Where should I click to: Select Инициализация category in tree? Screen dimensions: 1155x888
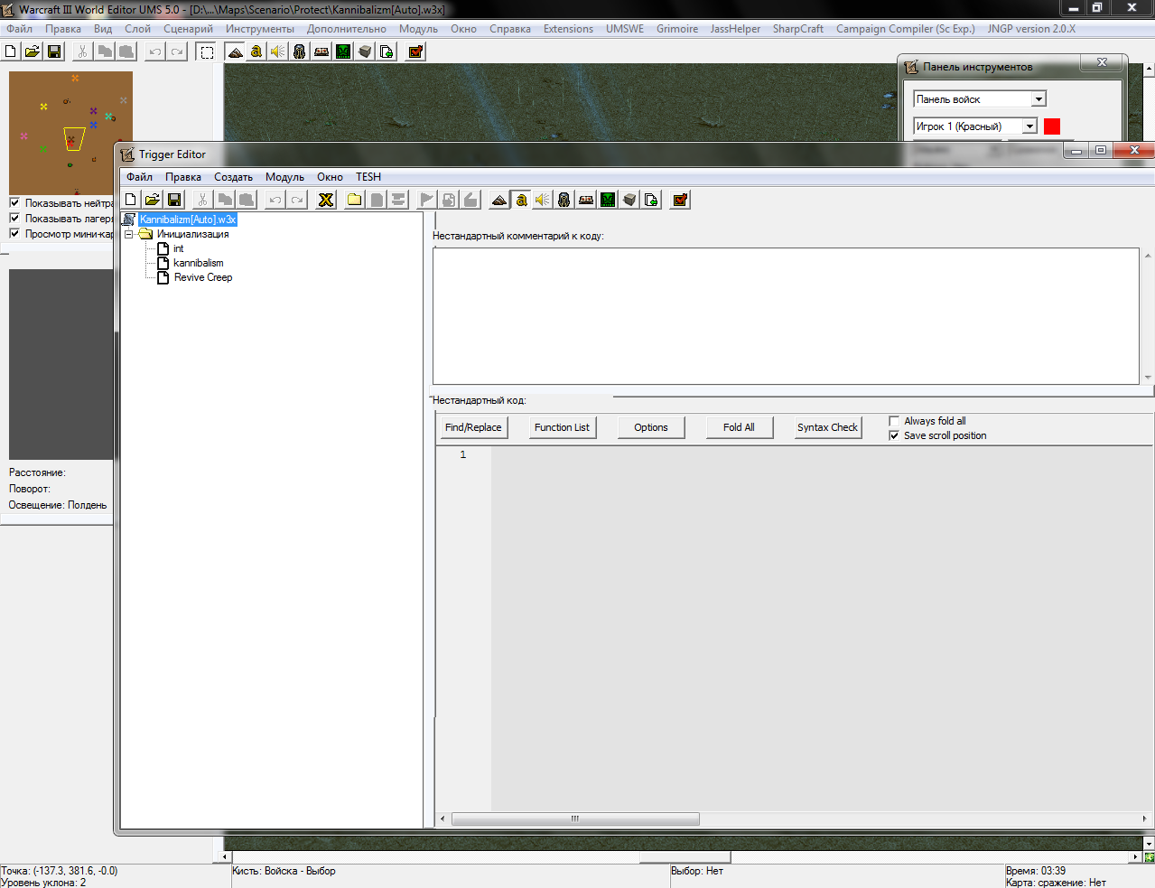tap(193, 234)
